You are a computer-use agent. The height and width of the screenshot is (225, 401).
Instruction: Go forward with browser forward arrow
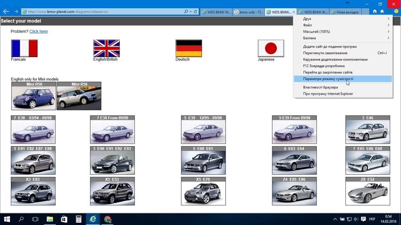point(16,12)
